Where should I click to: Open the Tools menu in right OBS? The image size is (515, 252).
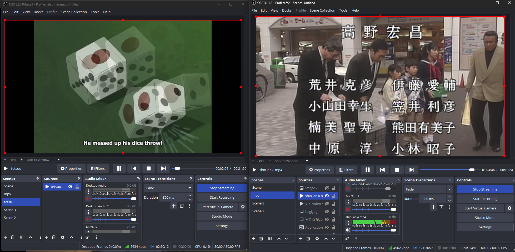[343, 10]
